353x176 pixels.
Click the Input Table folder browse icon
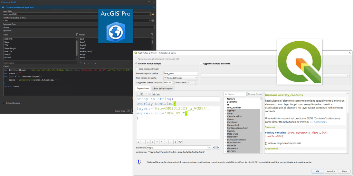pos(153,14)
